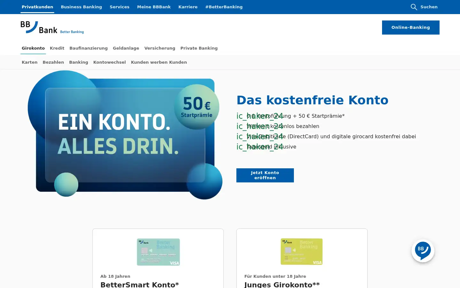Open the Karriere page

188,7
